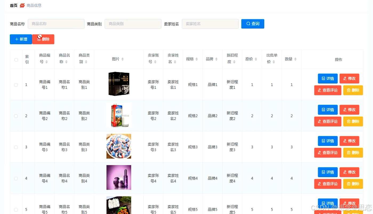
Task: Click yellow 删除 for product row 3
Action: coord(353,153)
